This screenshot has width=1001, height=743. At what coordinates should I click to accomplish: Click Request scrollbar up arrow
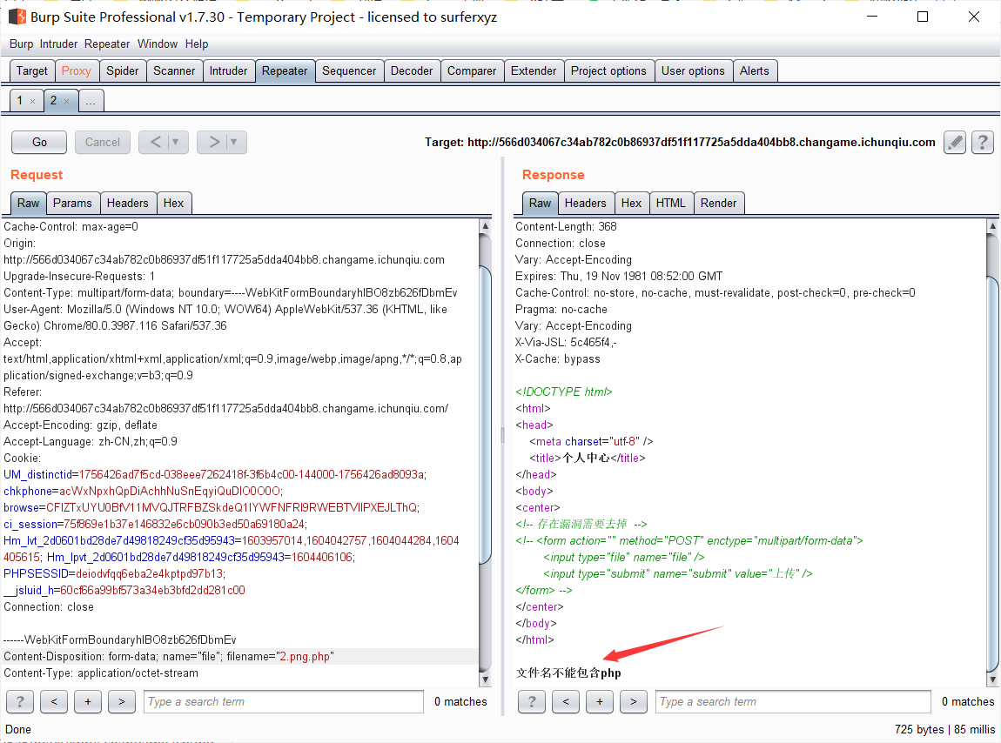[x=485, y=226]
